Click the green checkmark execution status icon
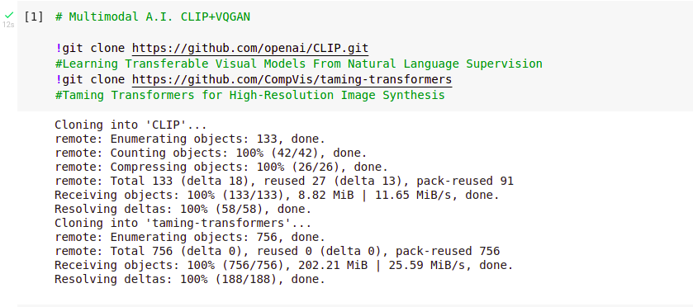Screen dimensions: 693x307 point(9,16)
